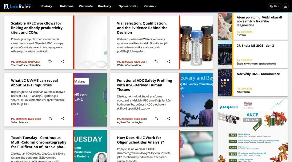The width and height of the screenshot is (292, 162).
Task: Click Pragolab logo in the ad banner
Action: [229, 107]
